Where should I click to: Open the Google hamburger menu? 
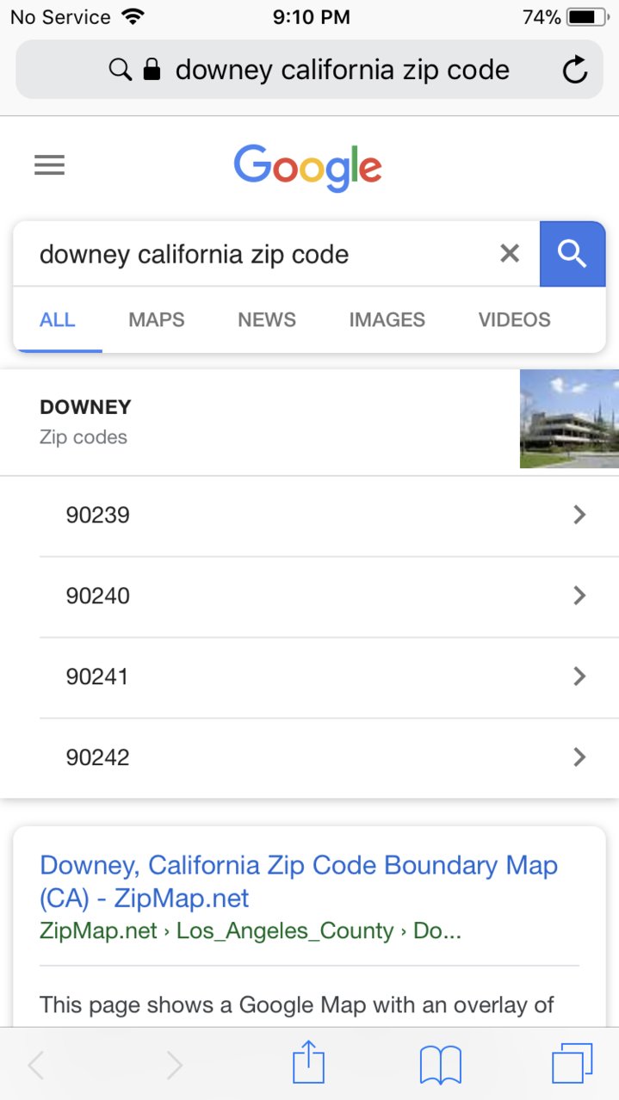pyautogui.click(x=49, y=164)
